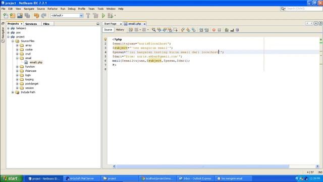Start macro recording with red circle icon
This screenshot has width=323, height=182.
tap(214, 30)
